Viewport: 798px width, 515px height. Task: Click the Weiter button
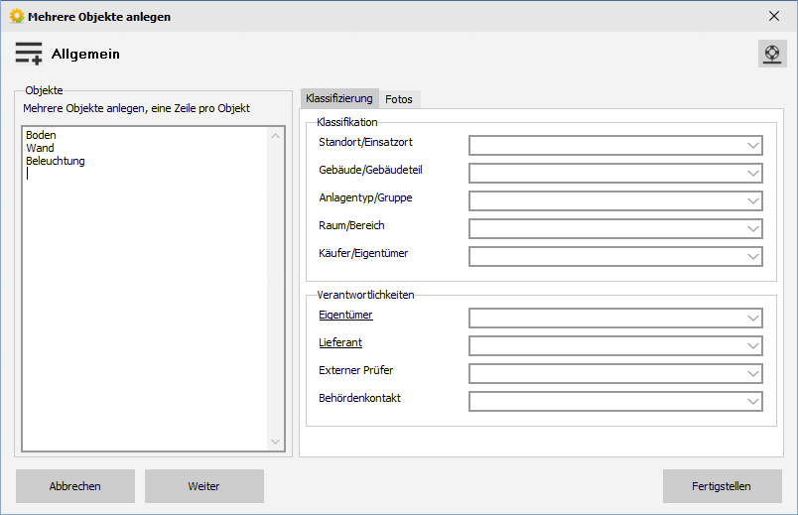click(x=204, y=486)
